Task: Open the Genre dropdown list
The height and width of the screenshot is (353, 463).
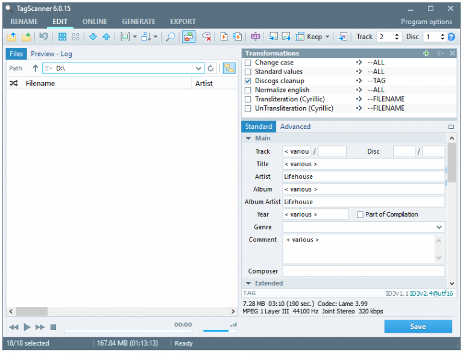Action: click(438, 227)
